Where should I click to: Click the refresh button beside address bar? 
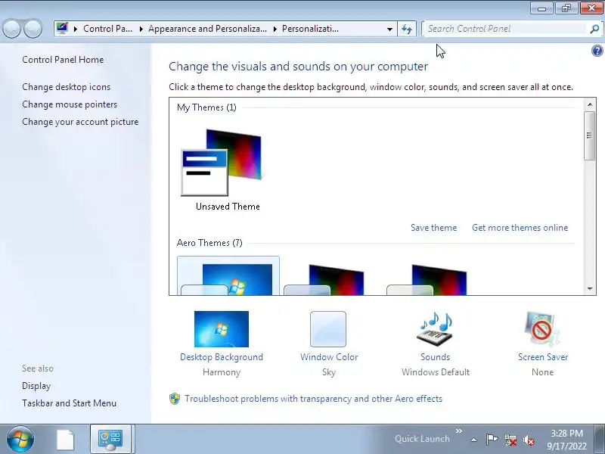coord(407,29)
